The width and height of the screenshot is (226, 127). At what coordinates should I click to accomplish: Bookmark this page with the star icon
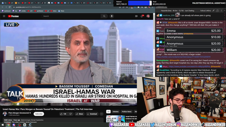[127, 7]
